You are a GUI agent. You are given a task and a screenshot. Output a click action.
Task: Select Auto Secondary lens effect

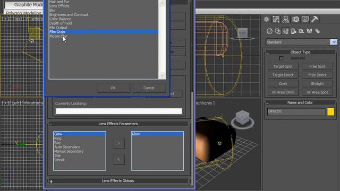67,147
